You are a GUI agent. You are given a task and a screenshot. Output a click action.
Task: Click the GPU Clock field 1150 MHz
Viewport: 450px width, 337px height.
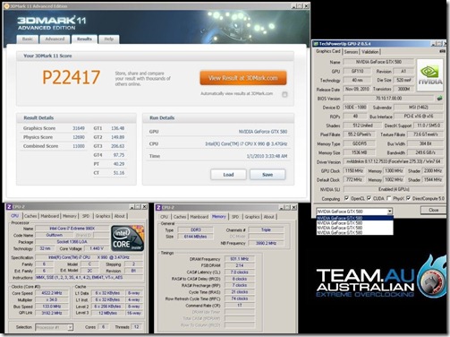click(354, 171)
